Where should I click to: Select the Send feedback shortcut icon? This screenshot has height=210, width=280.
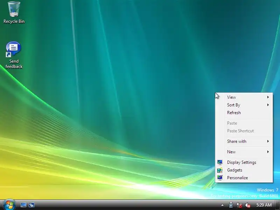[14, 55]
